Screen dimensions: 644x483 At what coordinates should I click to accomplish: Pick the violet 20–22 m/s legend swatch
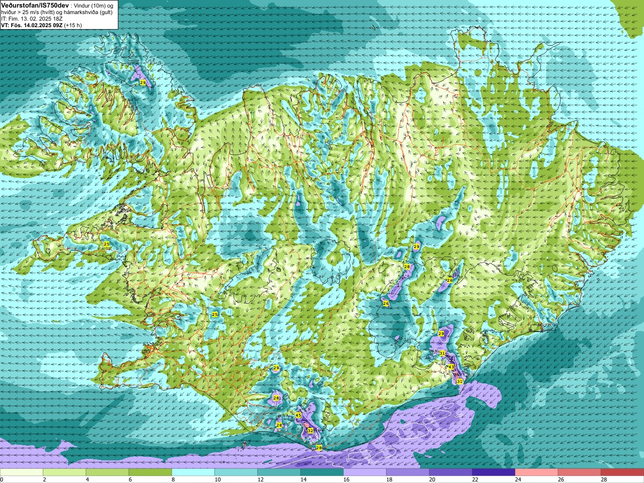click(x=451, y=472)
